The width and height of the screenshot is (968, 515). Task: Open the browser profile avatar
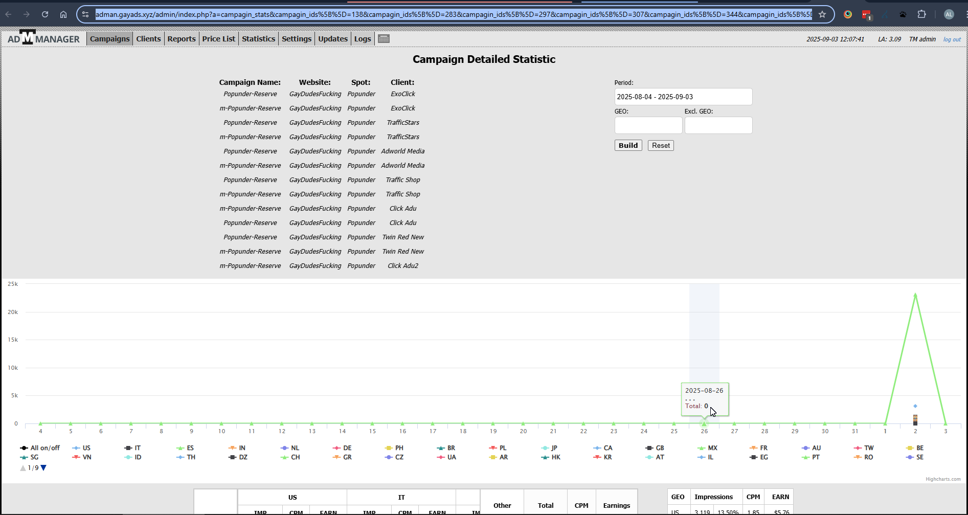[949, 14]
